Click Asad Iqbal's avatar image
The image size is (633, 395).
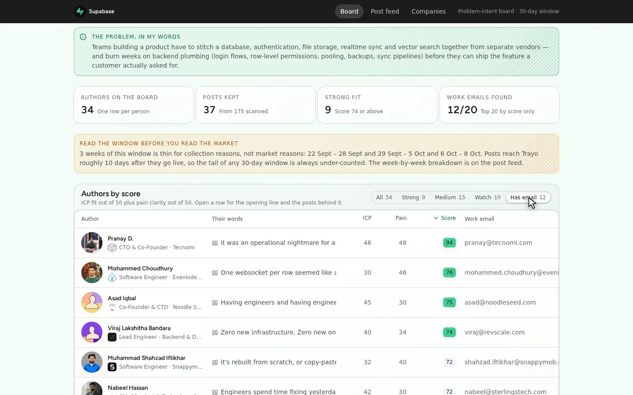tap(92, 303)
